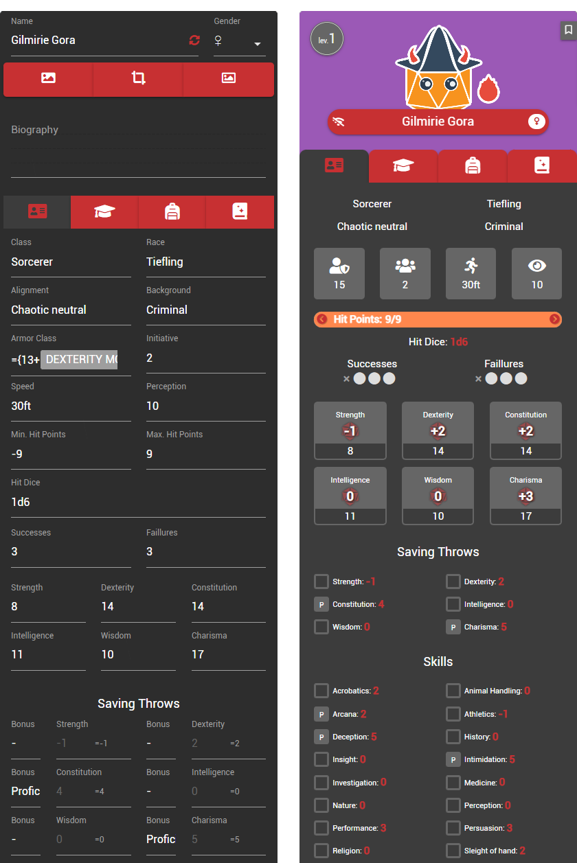Open the Gender dropdown
The height and width of the screenshot is (863, 577).
point(238,43)
